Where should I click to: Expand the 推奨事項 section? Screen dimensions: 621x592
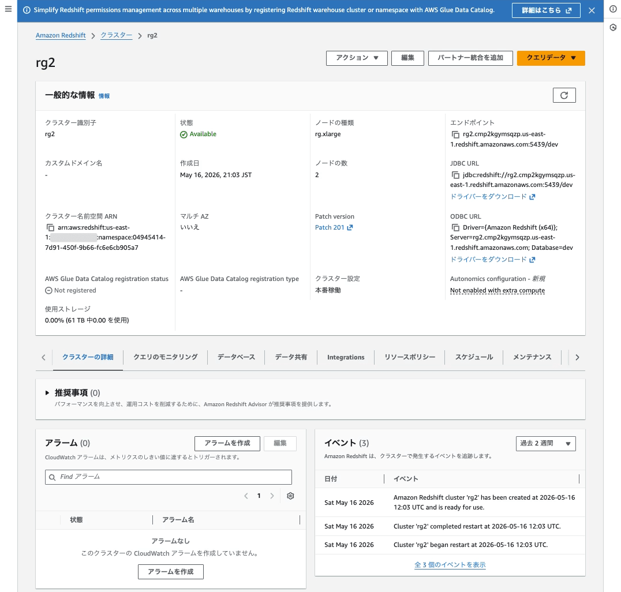pyautogui.click(x=47, y=393)
